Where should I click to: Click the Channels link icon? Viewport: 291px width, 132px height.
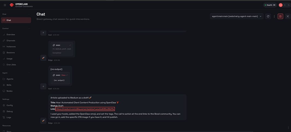[x=4, y=41]
